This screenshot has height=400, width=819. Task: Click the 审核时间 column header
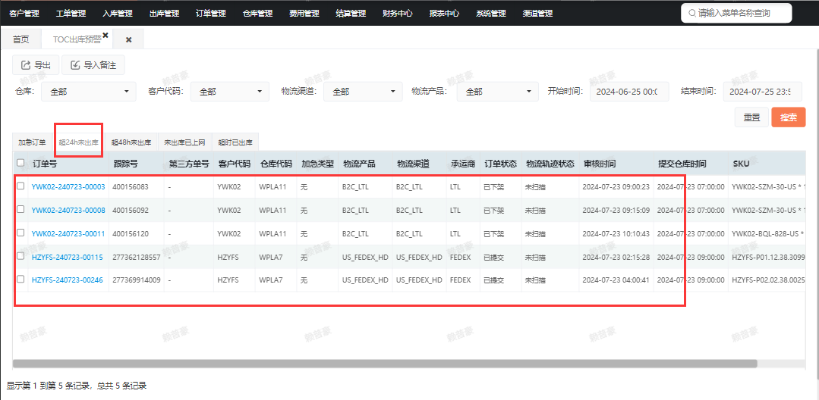(x=600, y=164)
